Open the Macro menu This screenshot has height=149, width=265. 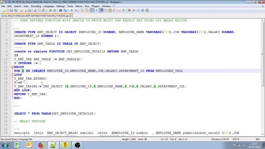point(79,6)
